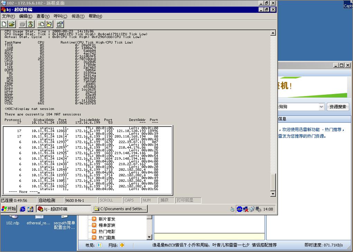The width and height of the screenshot is (353, 252).
Task: Open the 呼叫(C) menu
Action: click(x=61, y=16)
